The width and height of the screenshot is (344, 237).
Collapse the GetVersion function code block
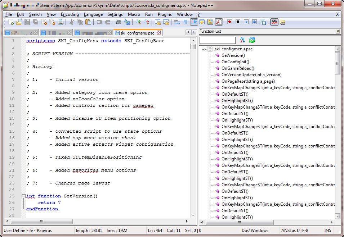click(x=23, y=196)
